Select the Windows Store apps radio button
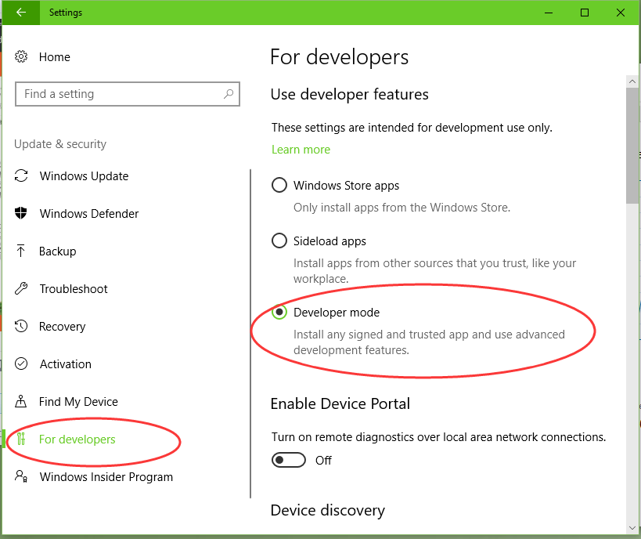 pos(279,186)
